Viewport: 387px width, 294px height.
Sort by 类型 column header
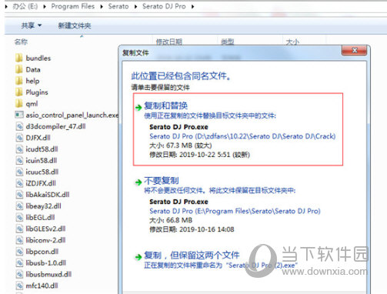click(228, 42)
